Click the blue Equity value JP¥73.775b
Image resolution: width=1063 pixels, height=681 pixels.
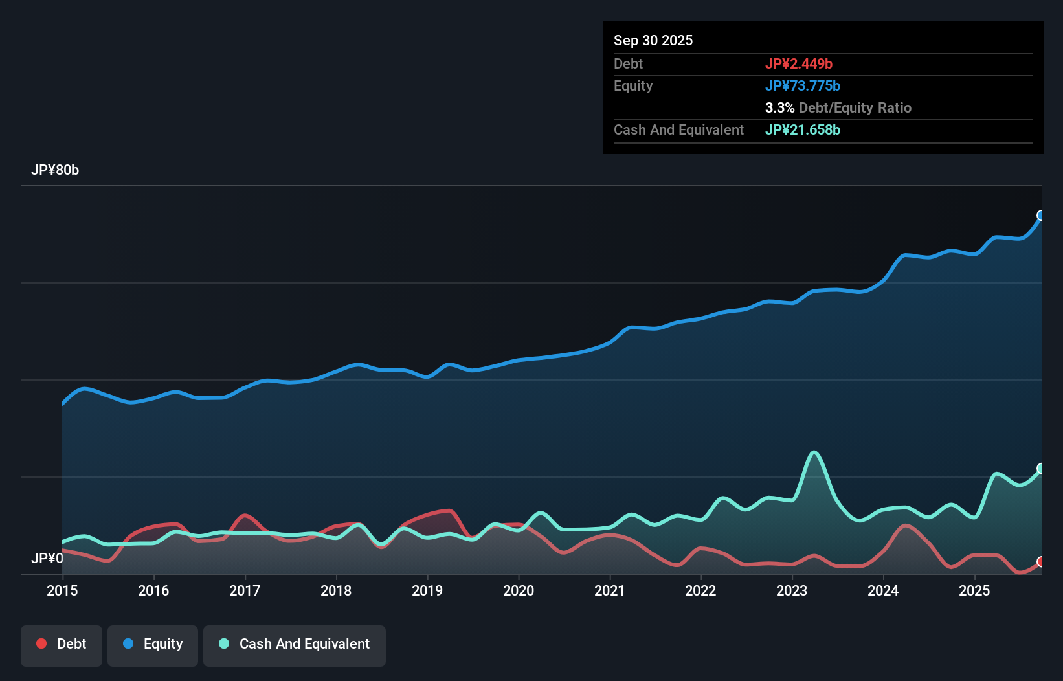pyautogui.click(x=803, y=85)
